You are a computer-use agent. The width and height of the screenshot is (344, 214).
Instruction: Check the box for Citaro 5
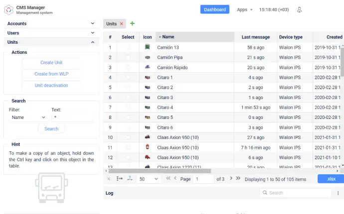(128, 117)
